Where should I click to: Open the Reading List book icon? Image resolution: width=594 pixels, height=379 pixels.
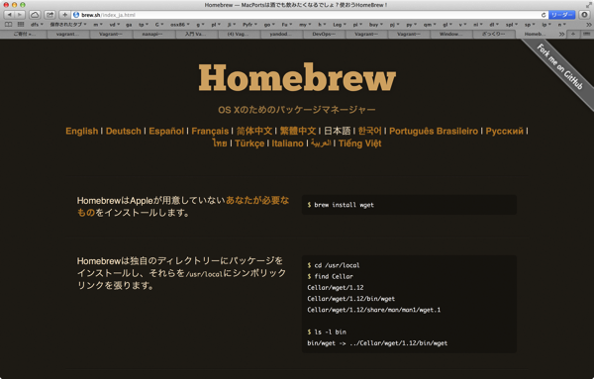pyautogui.click(x=8, y=24)
